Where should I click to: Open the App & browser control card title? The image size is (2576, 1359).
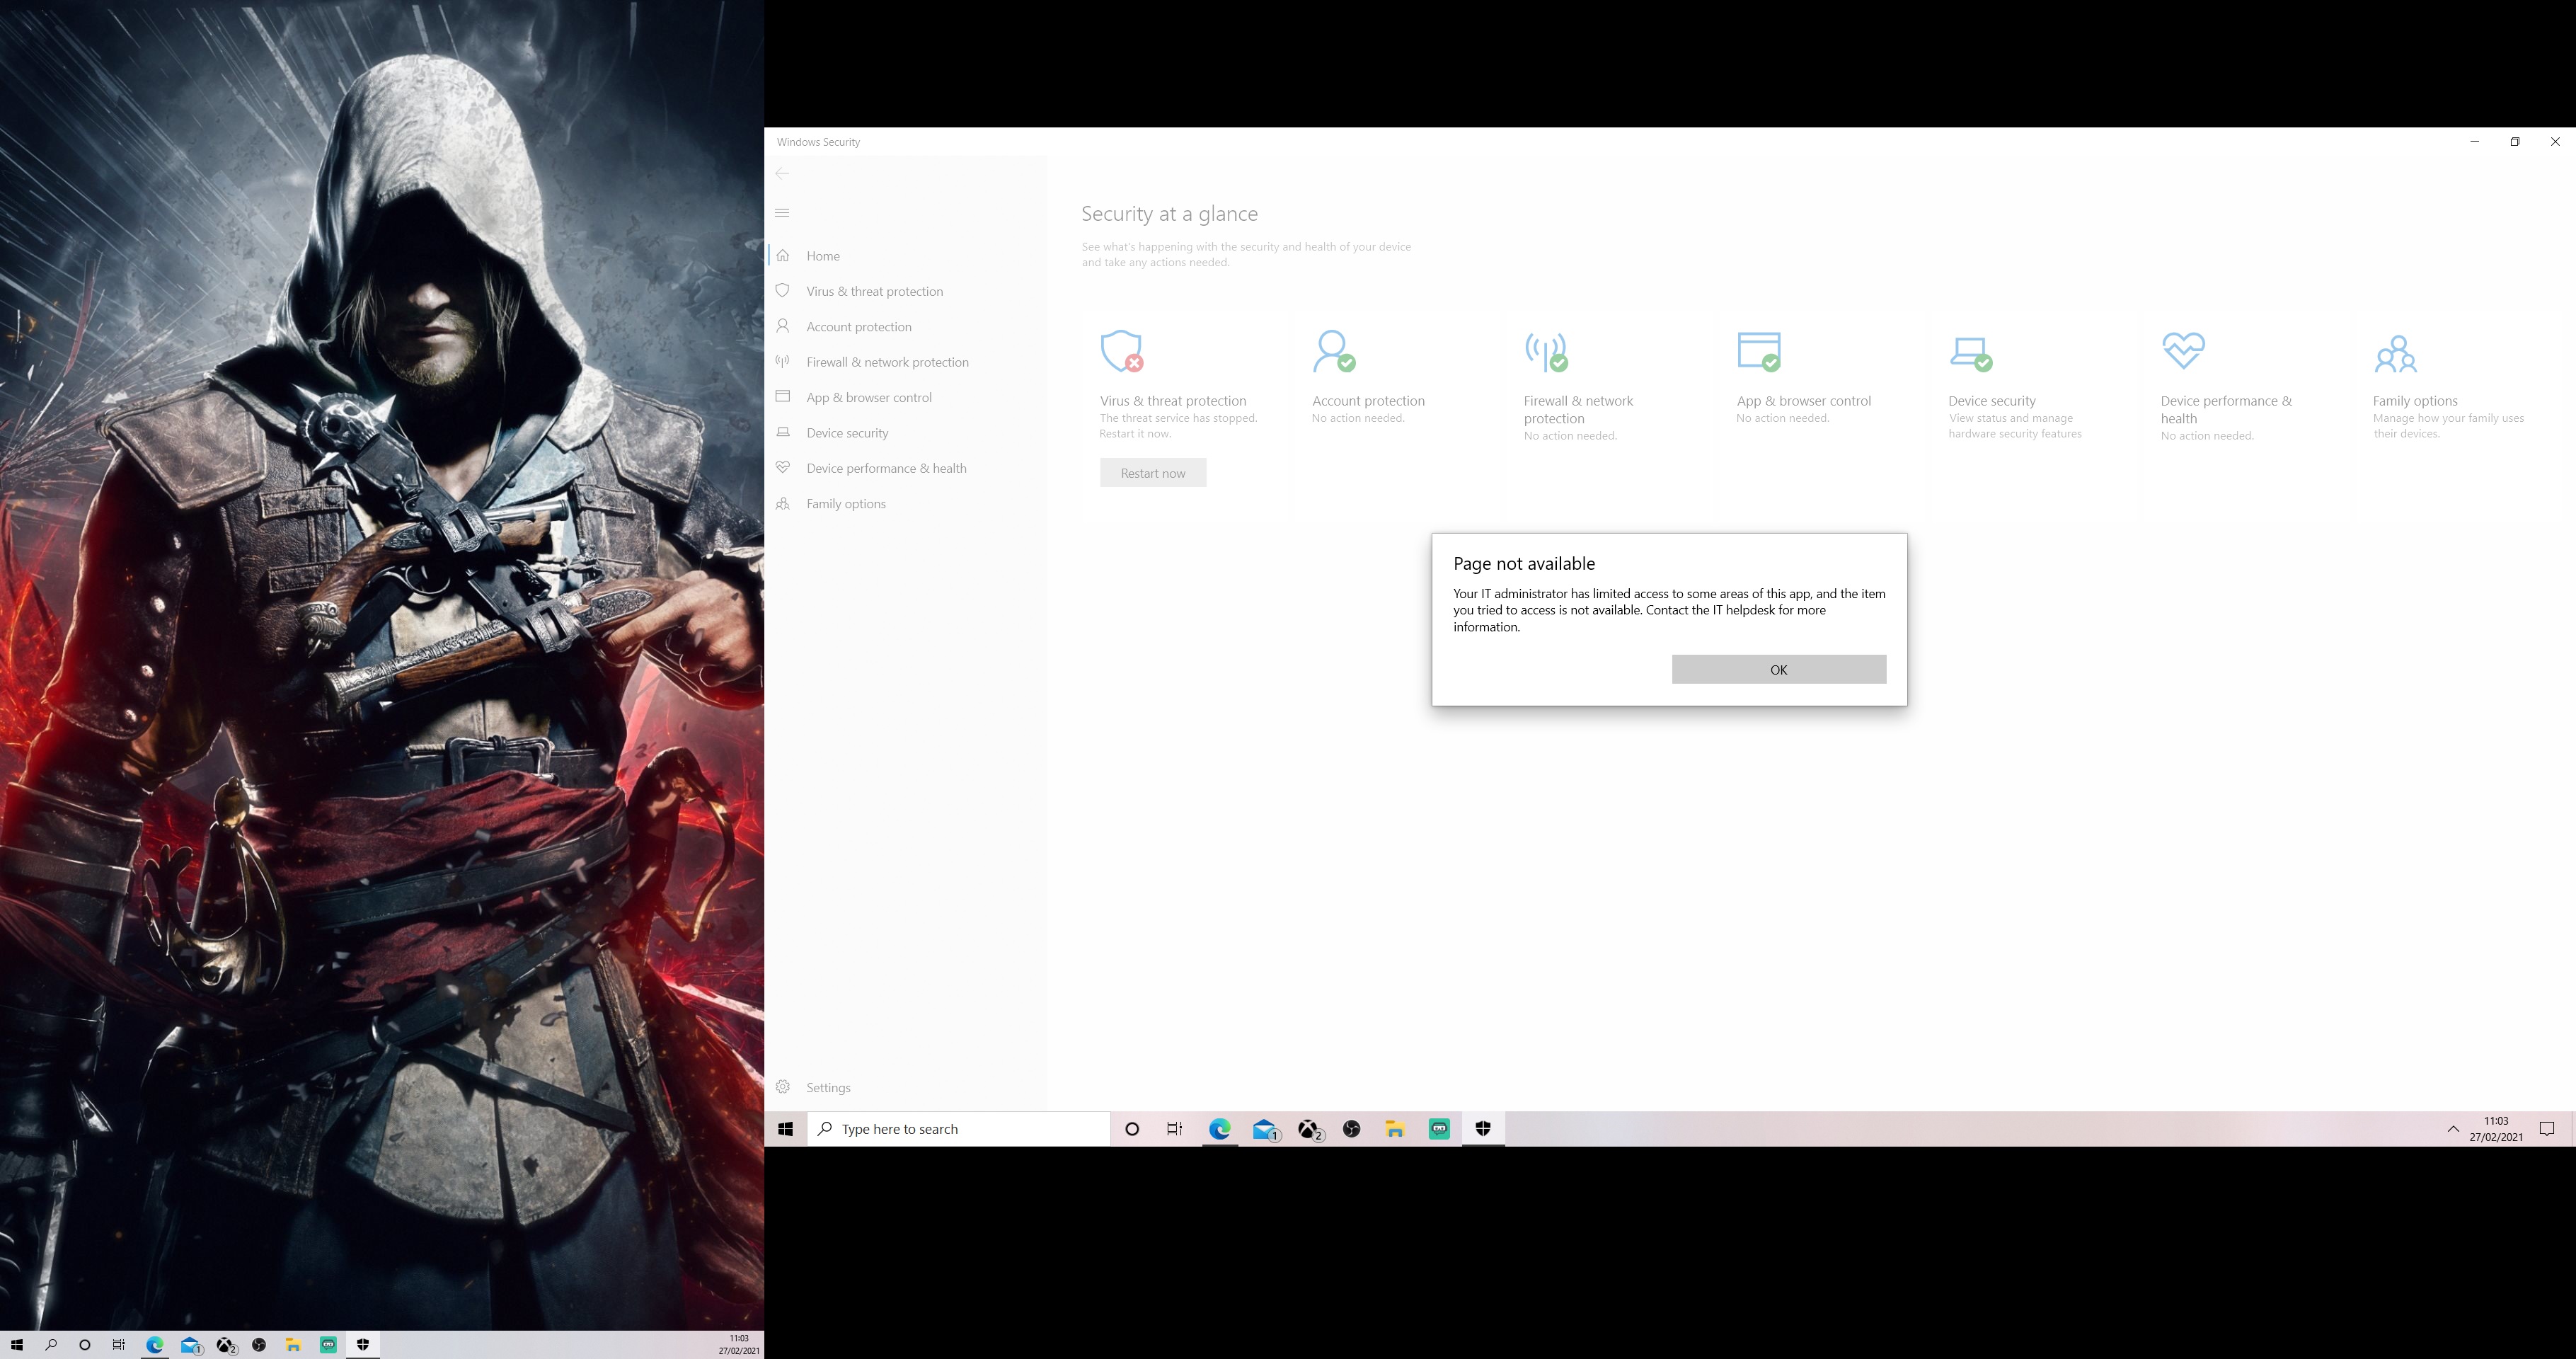[1803, 401]
